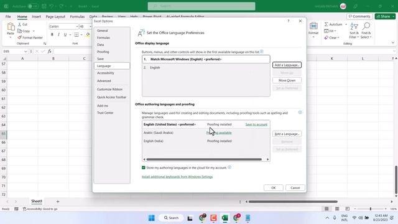
Task: Click the Copy icon in Clipboard group
Action: pos(19,31)
